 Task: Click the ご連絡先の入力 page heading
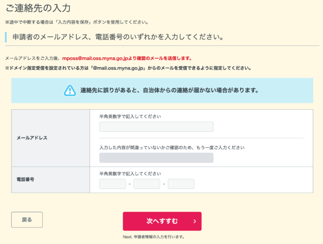(x=38, y=8)
